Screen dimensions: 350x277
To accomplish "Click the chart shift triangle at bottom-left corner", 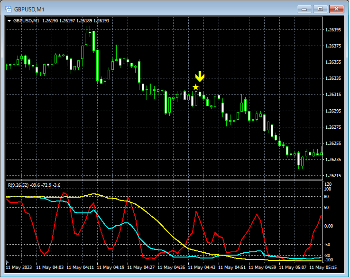I will (8, 261).
